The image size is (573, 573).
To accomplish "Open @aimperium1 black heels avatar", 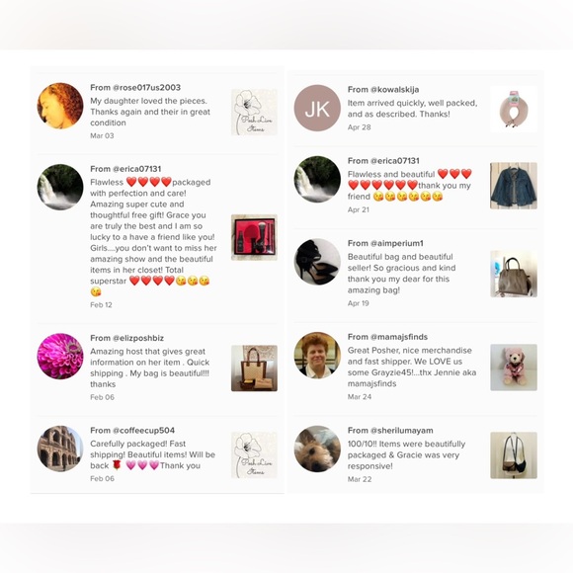I will coord(317,262).
